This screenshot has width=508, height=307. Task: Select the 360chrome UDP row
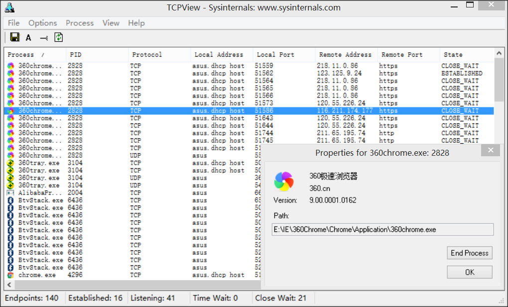coord(133,155)
